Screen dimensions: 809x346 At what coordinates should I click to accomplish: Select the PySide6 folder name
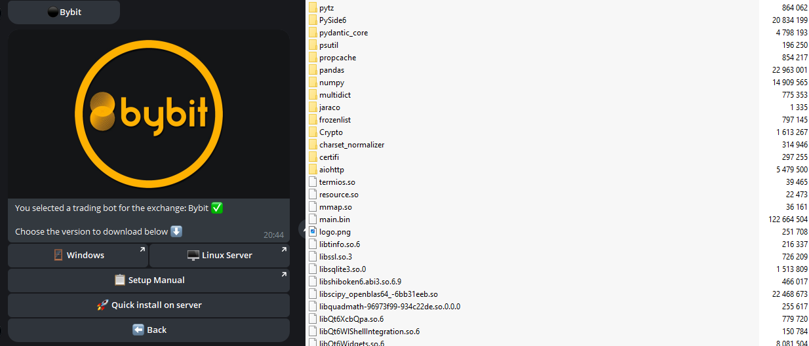pos(332,20)
